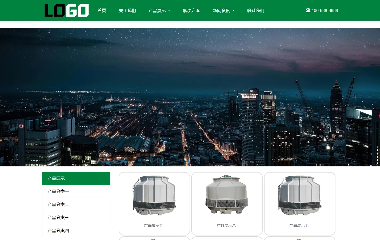380x240 pixels.
Task: Click the blue carousel indicator dot on the banner
Action: pyautogui.click(x=188, y=161)
